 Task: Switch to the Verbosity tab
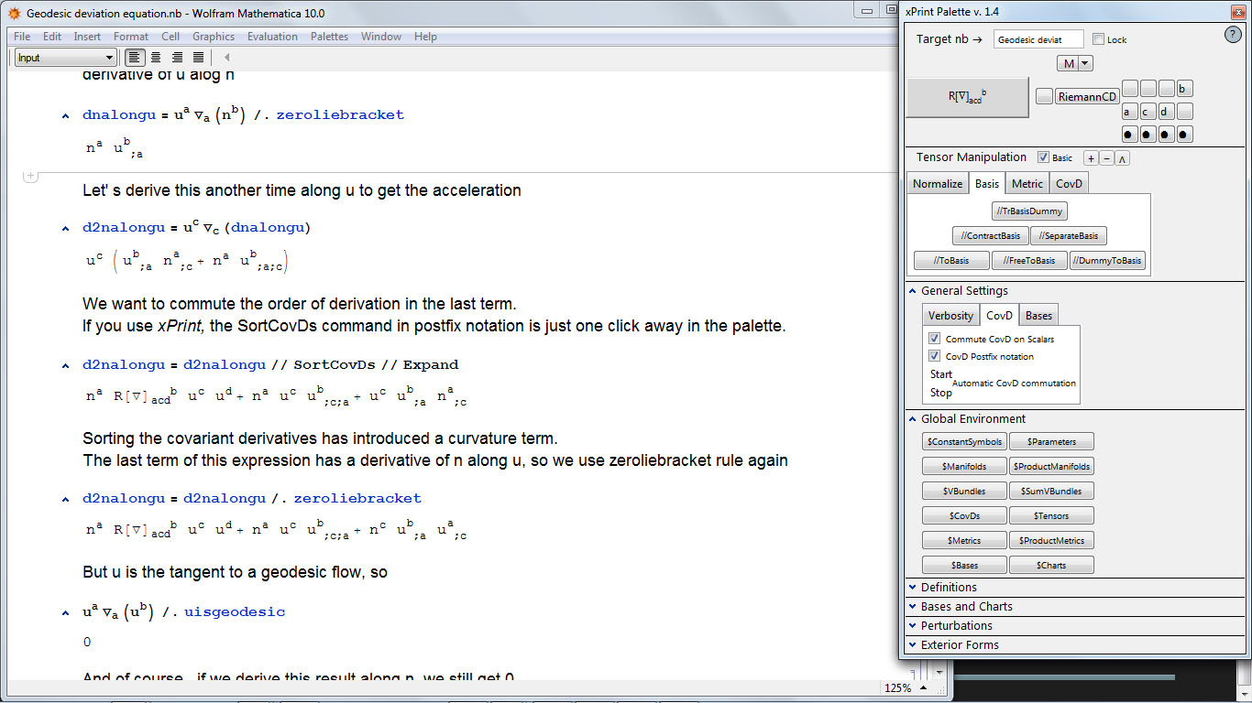pos(950,316)
